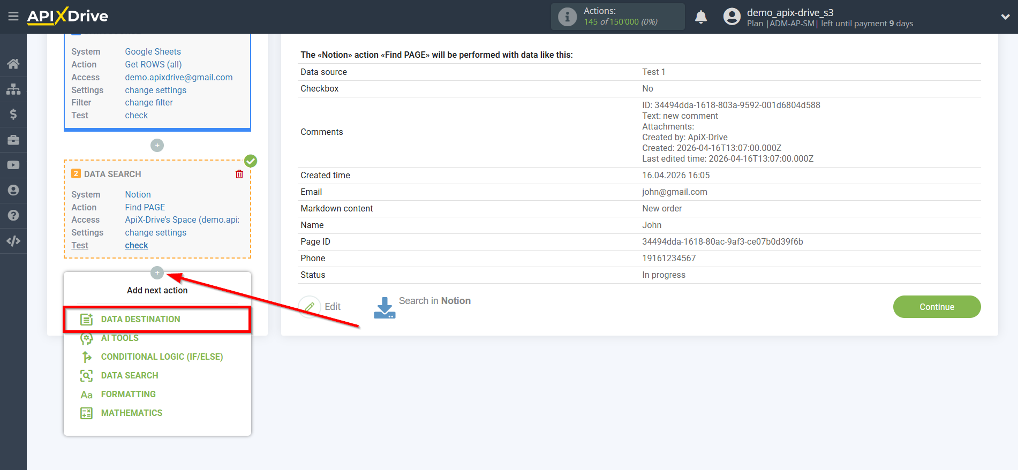Open Notion system link
The image size is (1018, 470).
[x=138, y=194]
